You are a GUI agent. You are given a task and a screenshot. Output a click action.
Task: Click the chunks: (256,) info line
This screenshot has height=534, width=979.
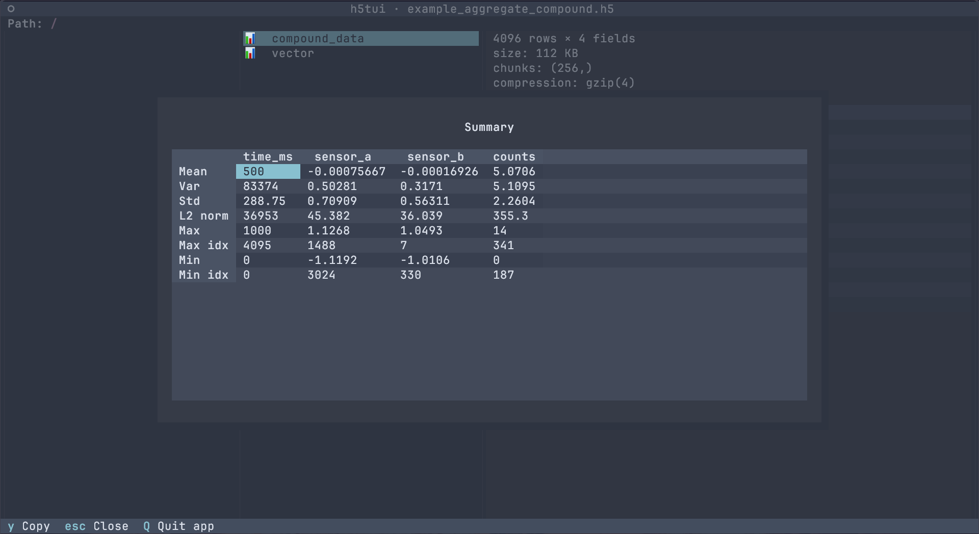543,68
